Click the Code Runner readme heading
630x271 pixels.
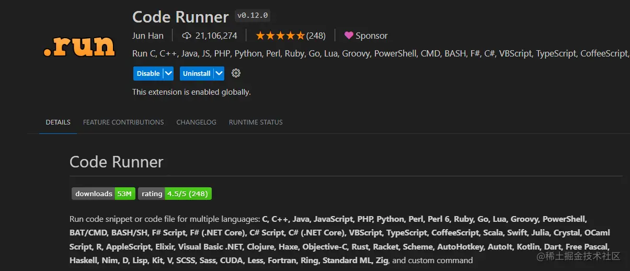click(117, 162)
